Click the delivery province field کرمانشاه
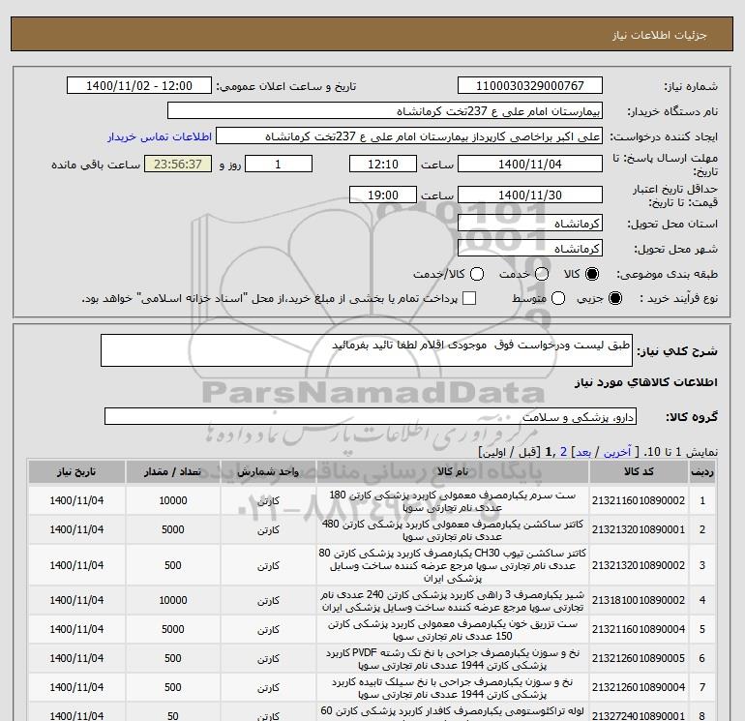The image size is (745, 721). [x=530, y=223]
